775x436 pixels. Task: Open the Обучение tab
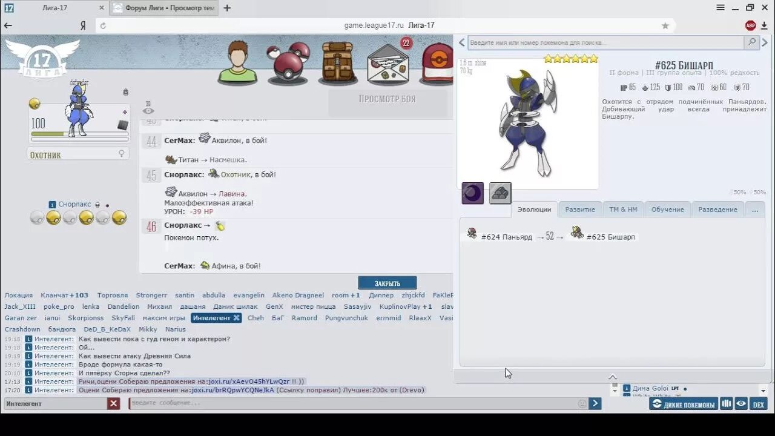667,210
